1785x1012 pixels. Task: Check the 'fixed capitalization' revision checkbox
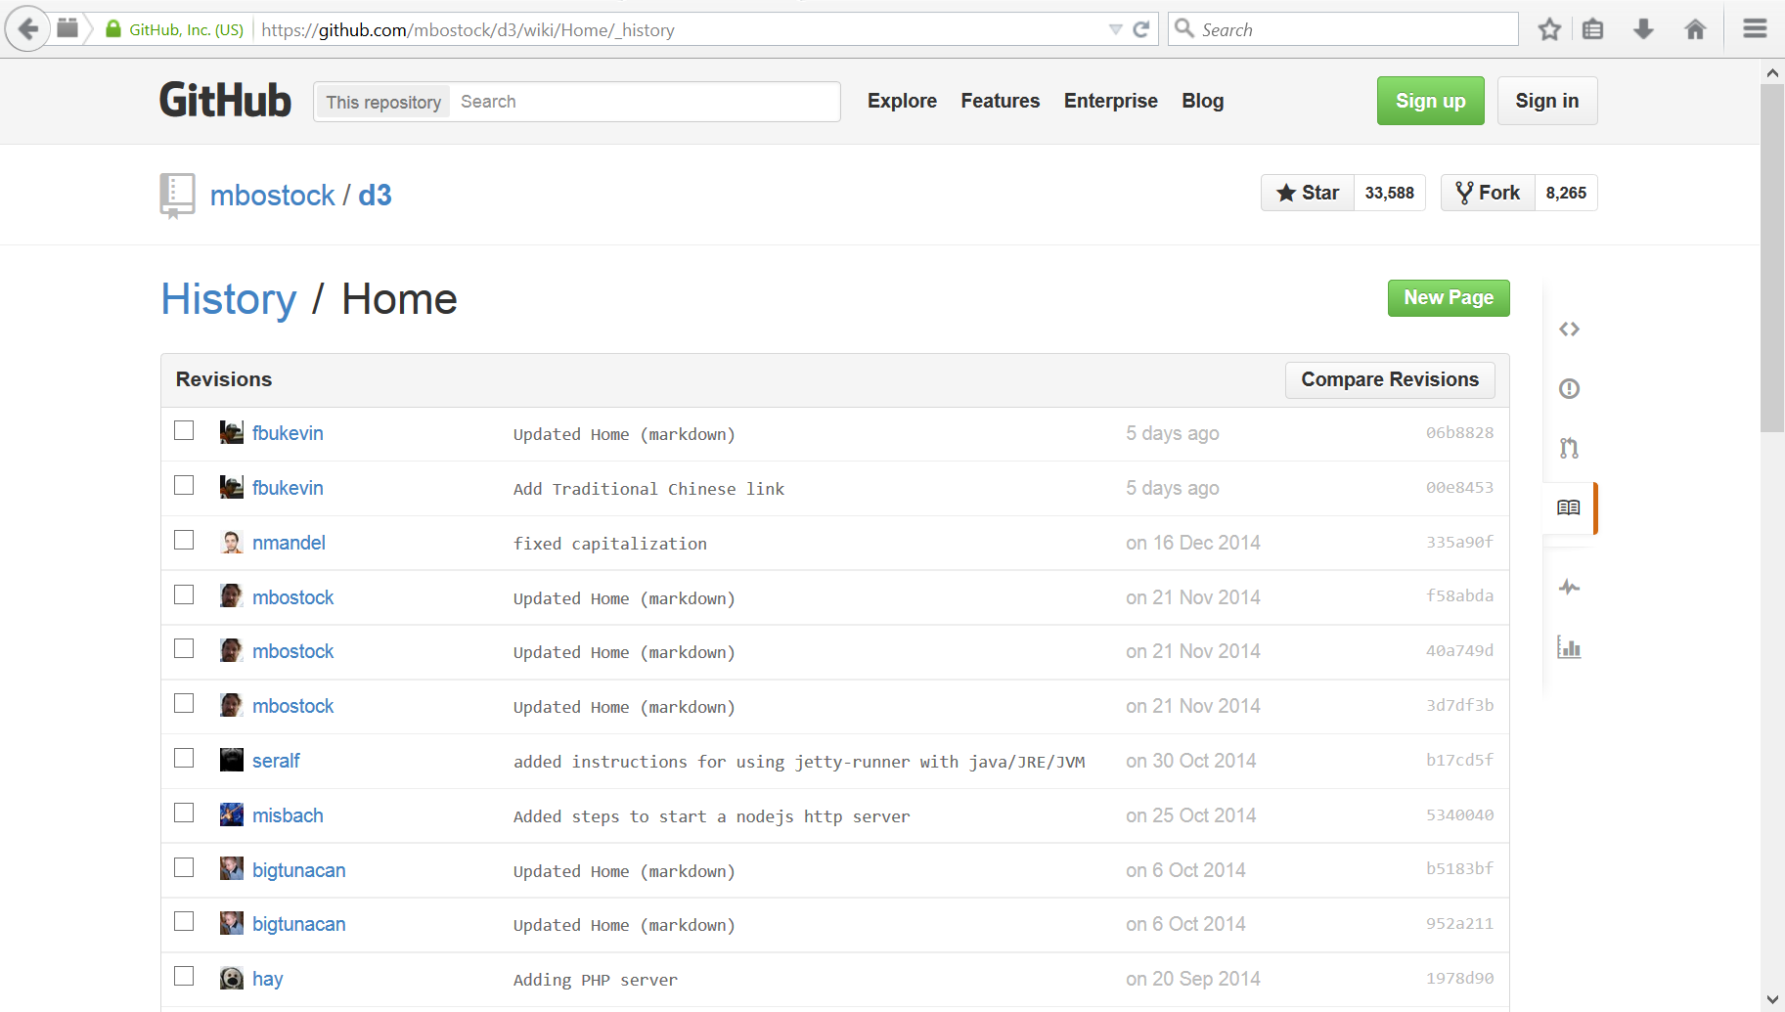click(x=184, y=540)
